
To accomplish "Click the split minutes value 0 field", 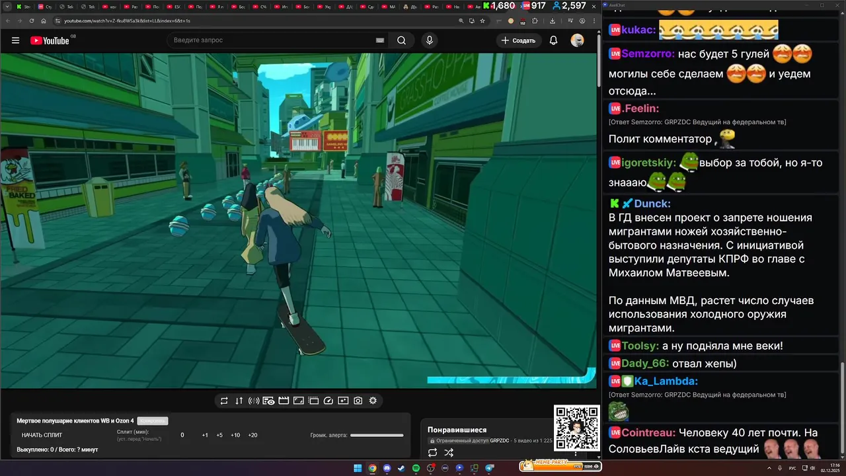I will tap(182, 435).
